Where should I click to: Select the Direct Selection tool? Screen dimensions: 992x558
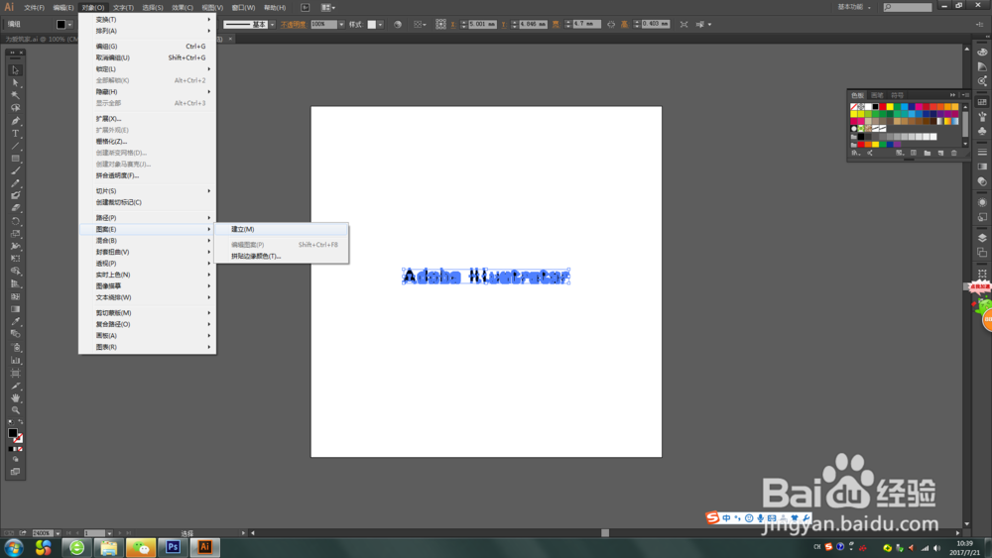coord(15,83)
